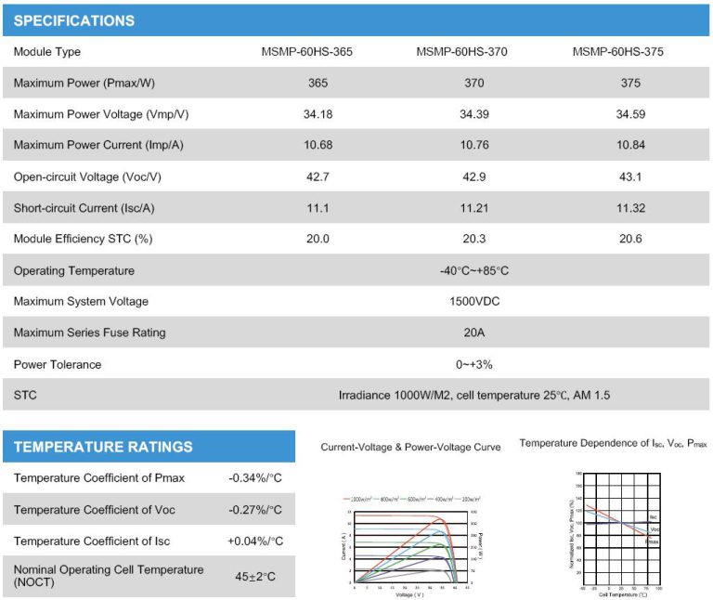Click the Open-circuit Voltage value 43.1
This screenshot has height=600, width=713.
click(x=630, y=177)
